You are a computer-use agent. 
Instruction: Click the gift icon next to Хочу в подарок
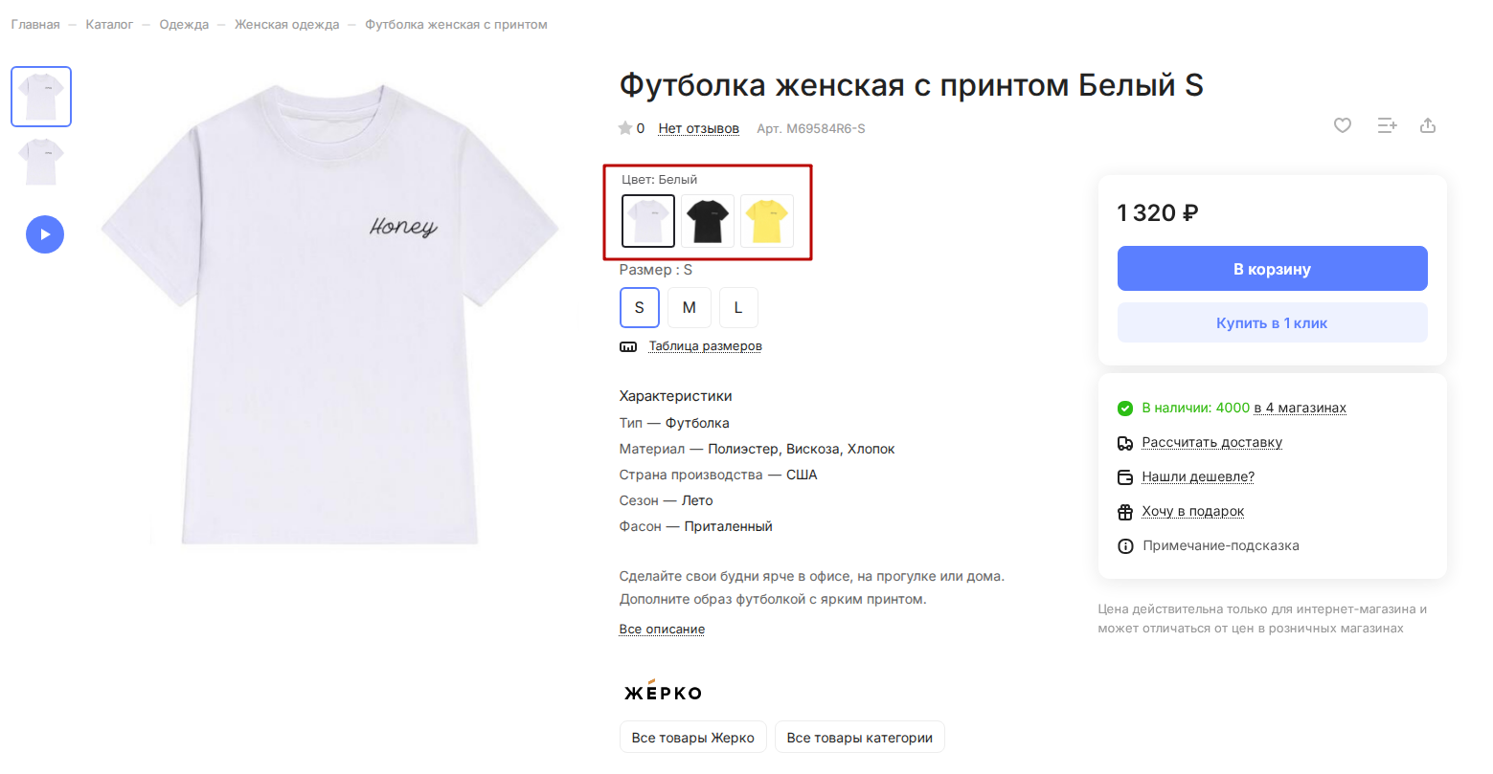pos(1125,512)
